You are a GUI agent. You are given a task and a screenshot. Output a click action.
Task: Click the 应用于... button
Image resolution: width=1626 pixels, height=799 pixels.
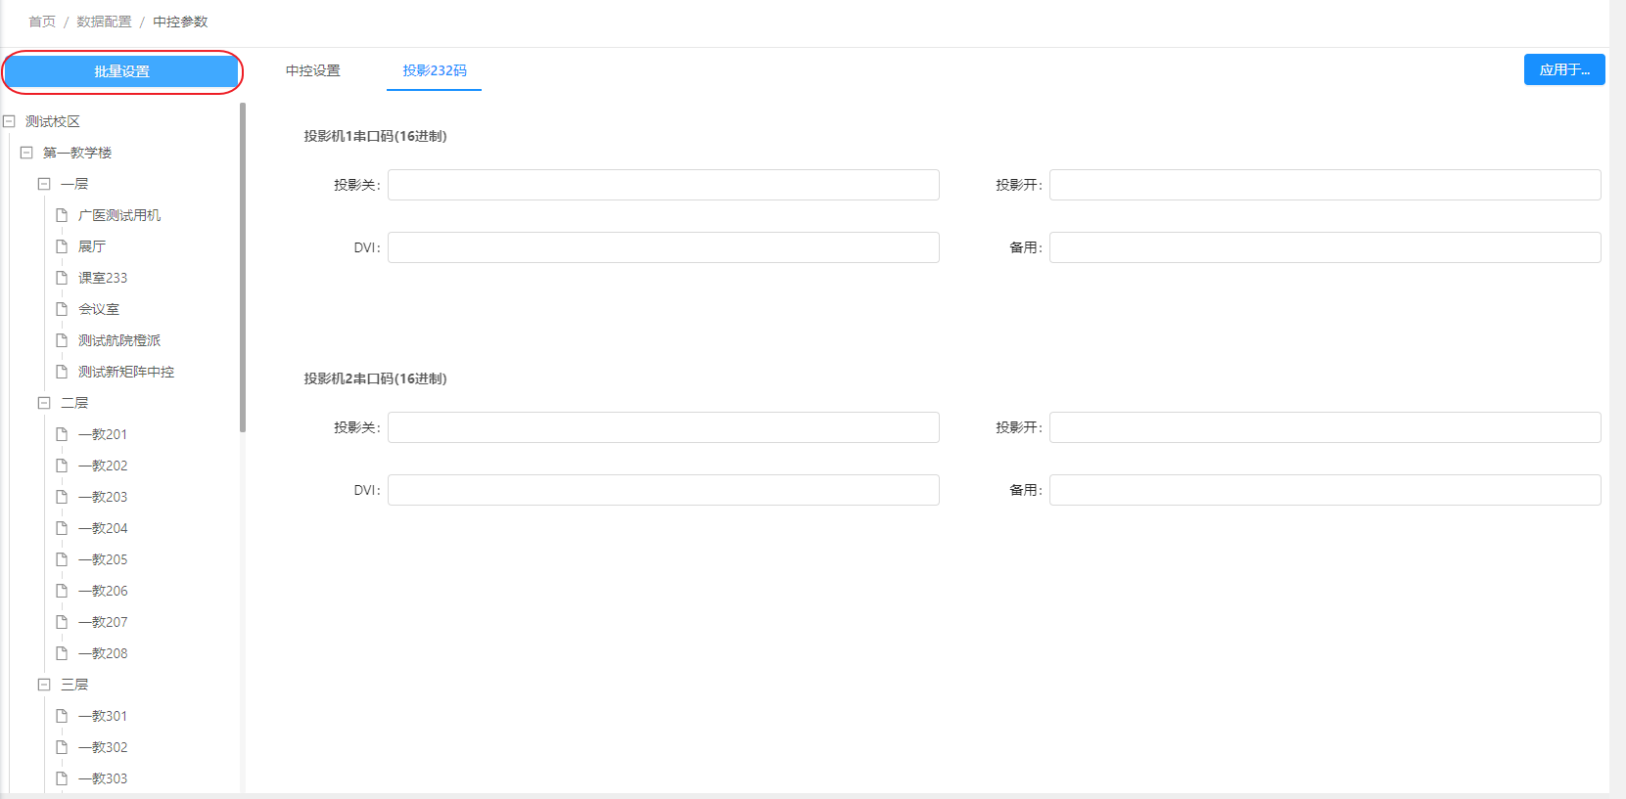(x=1564, y=69)
